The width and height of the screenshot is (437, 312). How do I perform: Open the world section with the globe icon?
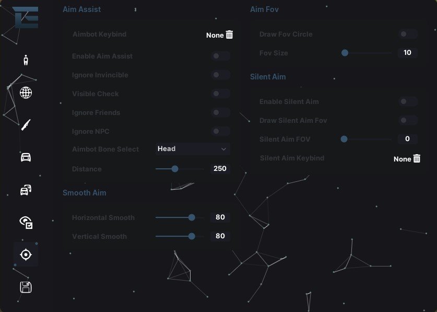point(26,93)
